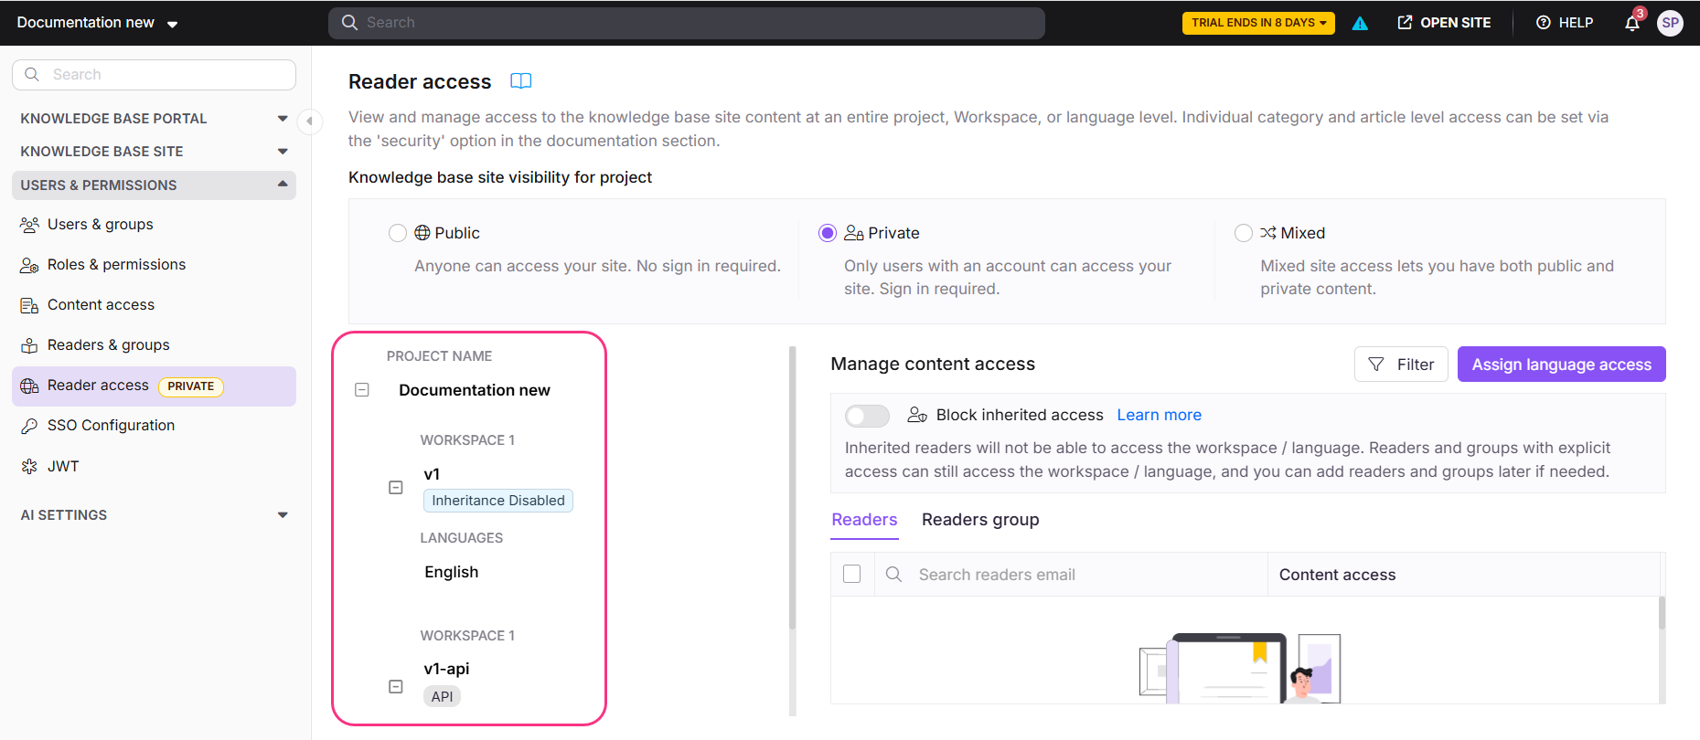The height and width of the screenshot is (740, 1700).
Task: Select the Mixed visibility radio button
Action: point(1244,233)
